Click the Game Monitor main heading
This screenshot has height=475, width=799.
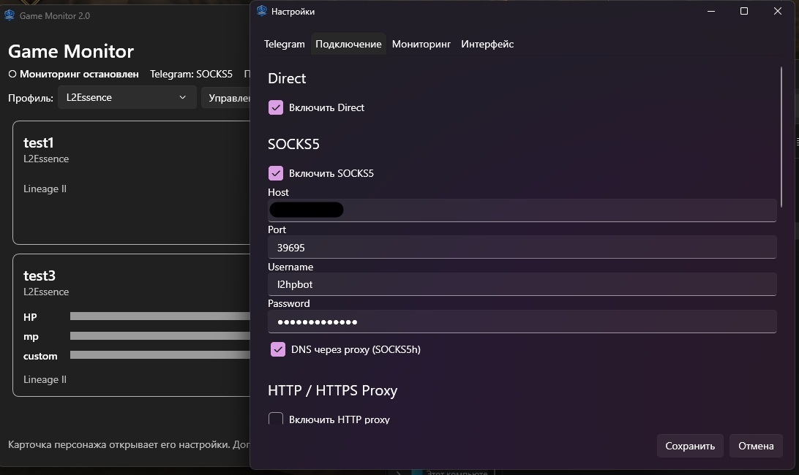pyautogui.click(x=71, y=51)
